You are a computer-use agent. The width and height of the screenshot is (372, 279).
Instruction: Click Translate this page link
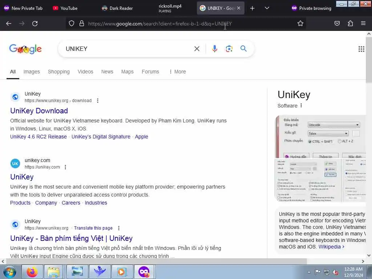click(x=93, y=228)
